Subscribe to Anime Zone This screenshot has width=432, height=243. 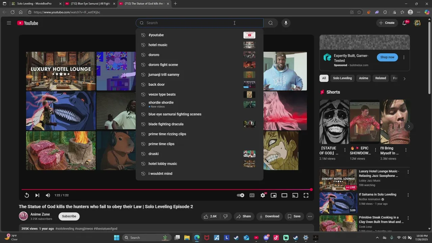point(69,216)
